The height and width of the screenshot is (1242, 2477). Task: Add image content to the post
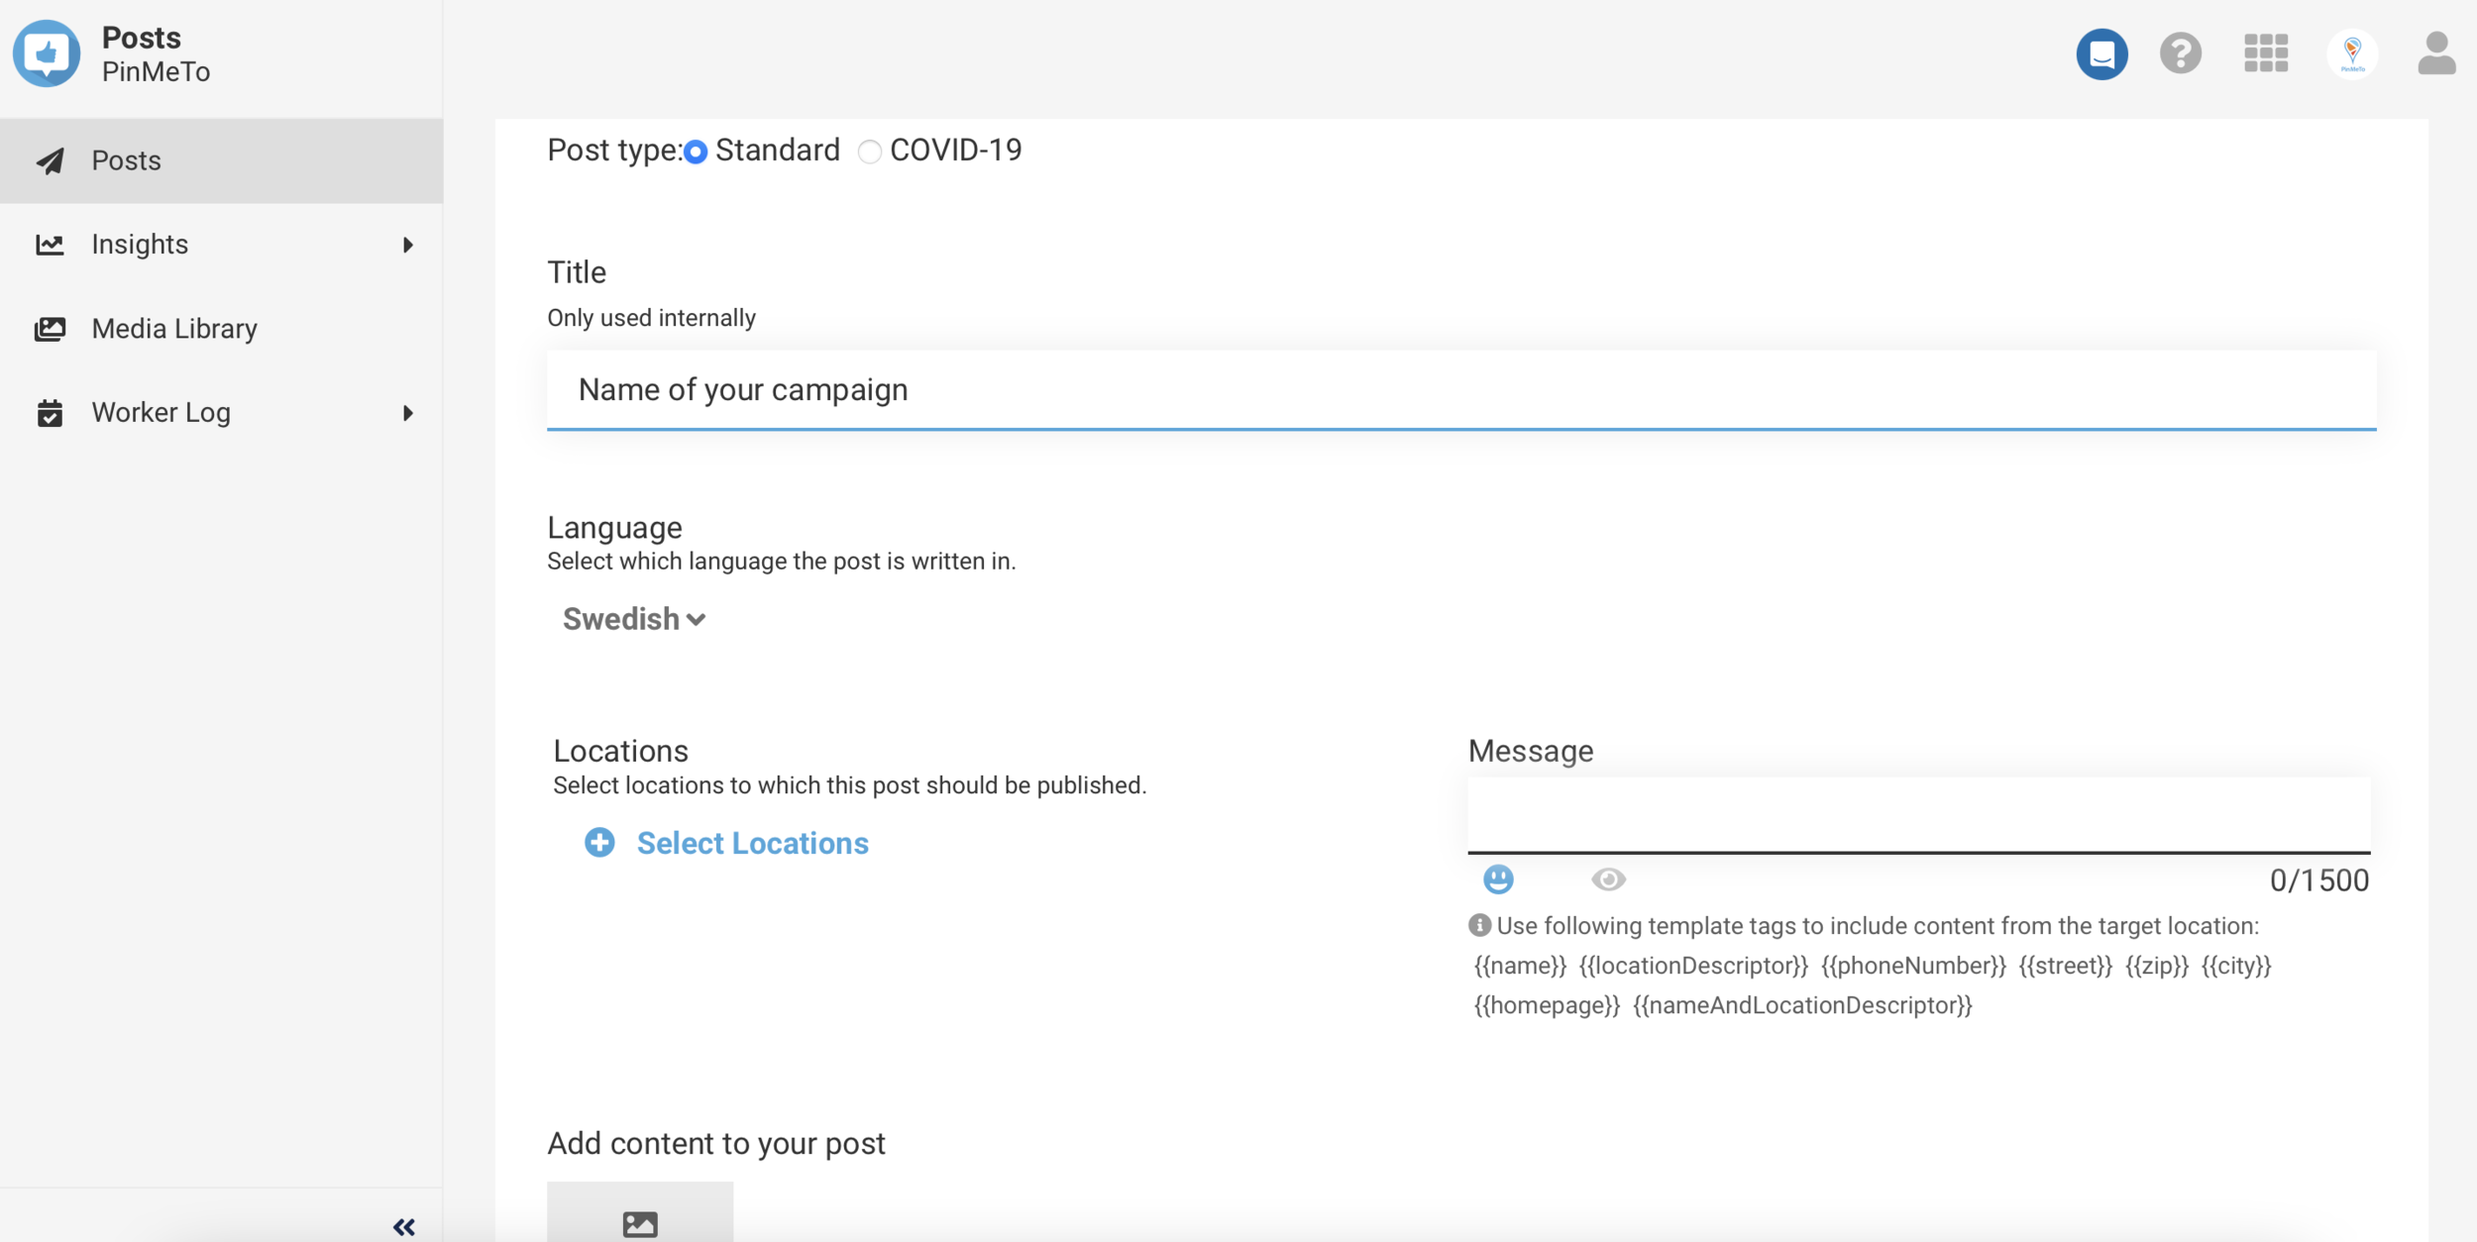(640, 1212)
